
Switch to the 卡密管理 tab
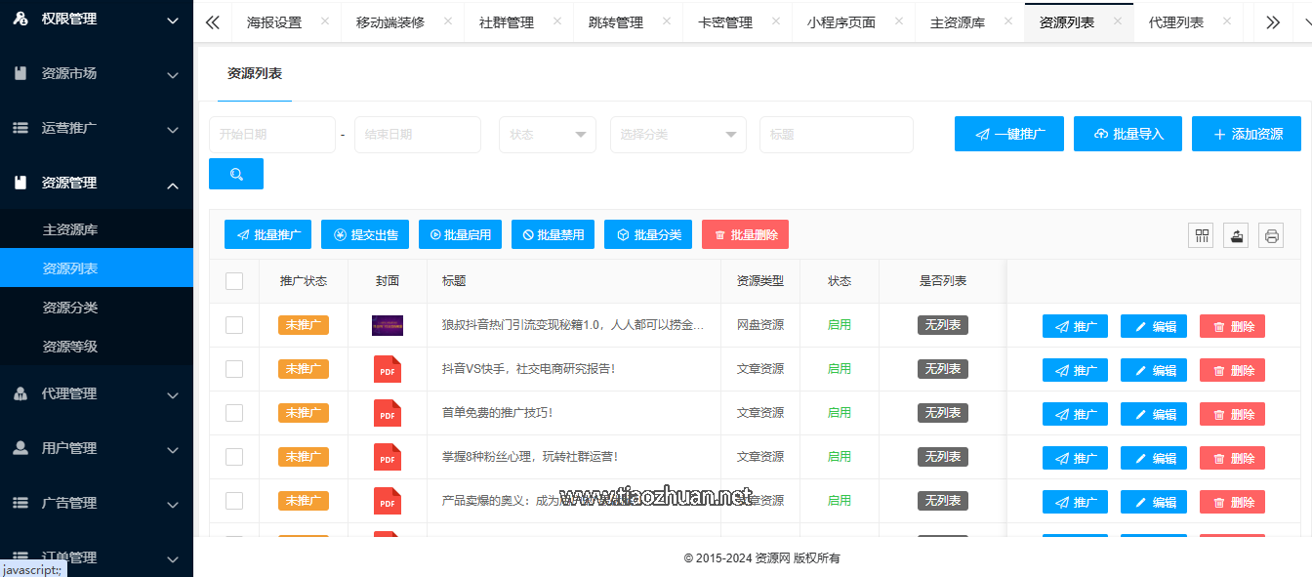coord(724,22)
